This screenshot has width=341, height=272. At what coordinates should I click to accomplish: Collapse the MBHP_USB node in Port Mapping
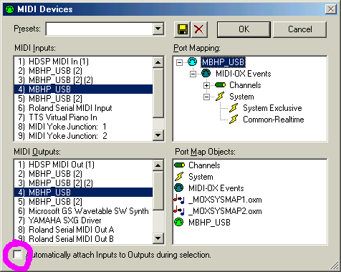pyautogui.click(x=179, y=62)
